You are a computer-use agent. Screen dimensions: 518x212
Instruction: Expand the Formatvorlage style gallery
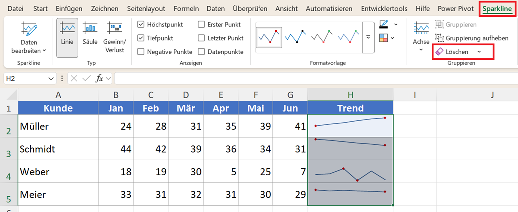pyautogui.click(x=368, y=37)
